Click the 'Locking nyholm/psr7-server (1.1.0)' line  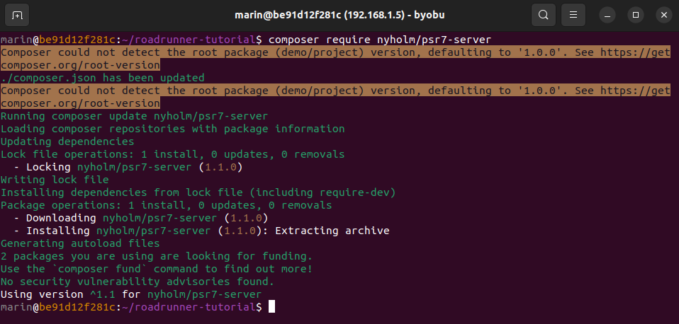tap(128, 167)
